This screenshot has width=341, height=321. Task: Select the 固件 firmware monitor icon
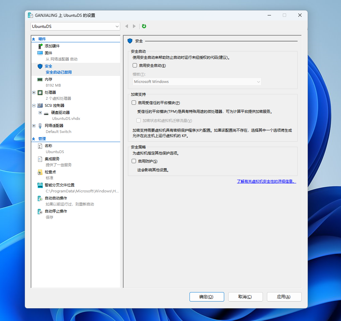40,53
